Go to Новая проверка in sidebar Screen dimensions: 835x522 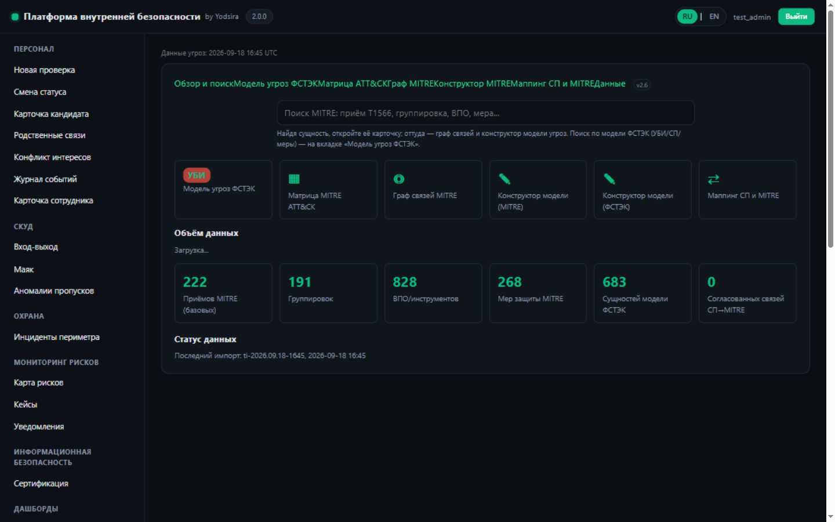pos(45,70)
